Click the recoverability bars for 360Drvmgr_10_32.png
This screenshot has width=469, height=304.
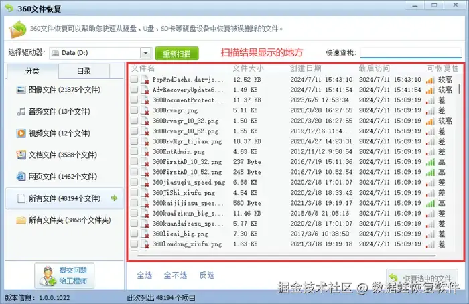click(x=430, y=121)
